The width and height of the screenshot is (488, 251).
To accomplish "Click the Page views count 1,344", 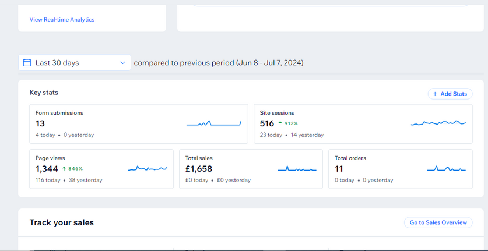I will point(47,169).
